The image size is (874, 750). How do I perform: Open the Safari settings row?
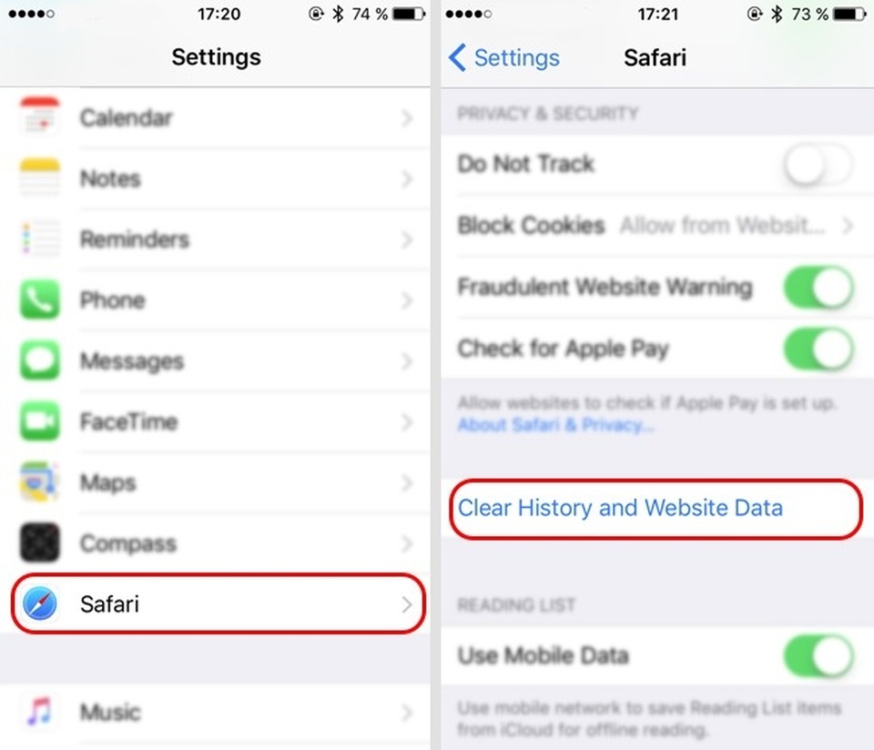[218, 603]
